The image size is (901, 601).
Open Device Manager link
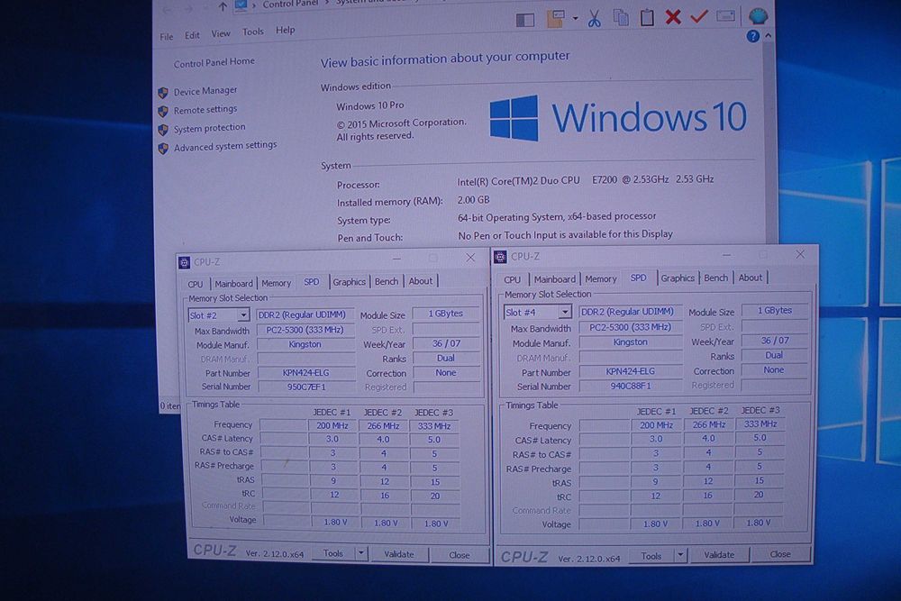tap(205, 91)
